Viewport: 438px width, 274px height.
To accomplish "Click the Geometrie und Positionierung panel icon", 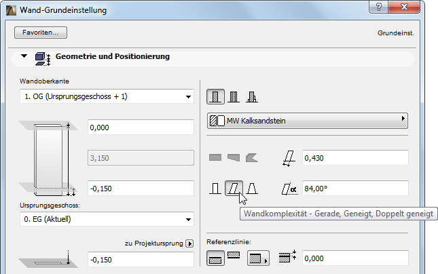I will tap(43, 59).
